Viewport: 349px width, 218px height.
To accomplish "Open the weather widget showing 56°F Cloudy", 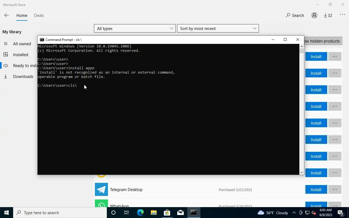I will [x=273, y=213].
